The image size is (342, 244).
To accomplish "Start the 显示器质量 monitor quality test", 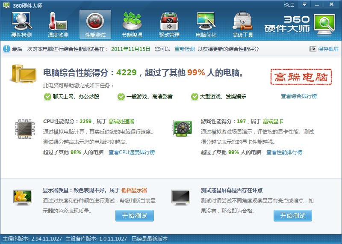I will point(134,215).
